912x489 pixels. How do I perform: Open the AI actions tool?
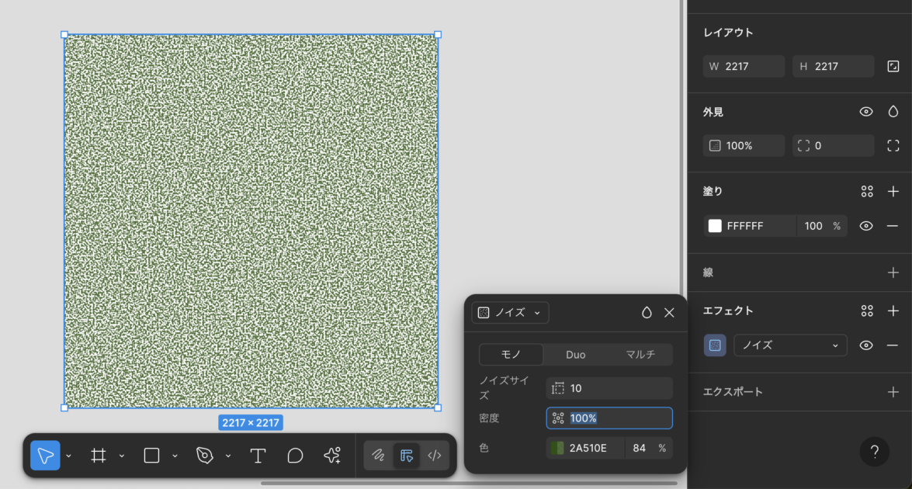click(x=332, y=456)
